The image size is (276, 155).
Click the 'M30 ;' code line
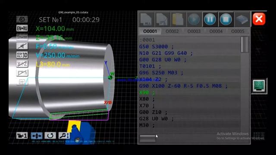tap(147, 125)
